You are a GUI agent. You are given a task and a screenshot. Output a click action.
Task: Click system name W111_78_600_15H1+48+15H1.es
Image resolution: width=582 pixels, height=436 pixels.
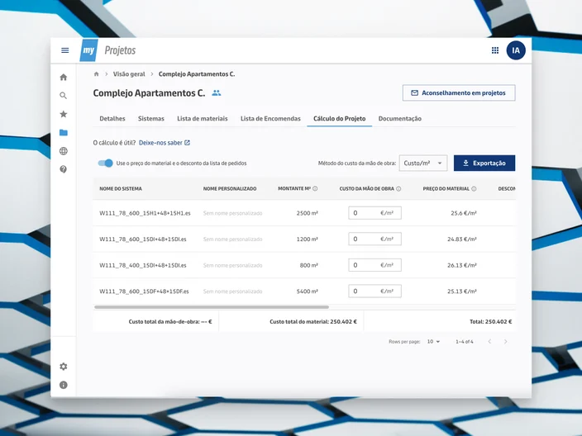click(145, 213)
